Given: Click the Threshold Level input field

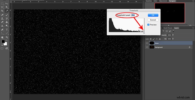Looking at the screenshot, I should [134, 15].
